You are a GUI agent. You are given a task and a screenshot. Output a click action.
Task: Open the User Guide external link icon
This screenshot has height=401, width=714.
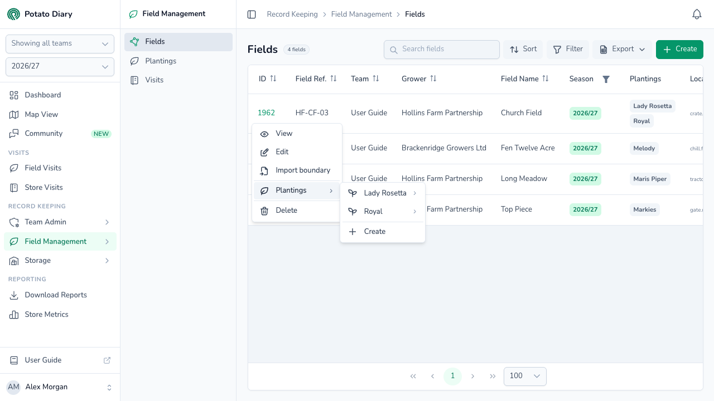107,360
